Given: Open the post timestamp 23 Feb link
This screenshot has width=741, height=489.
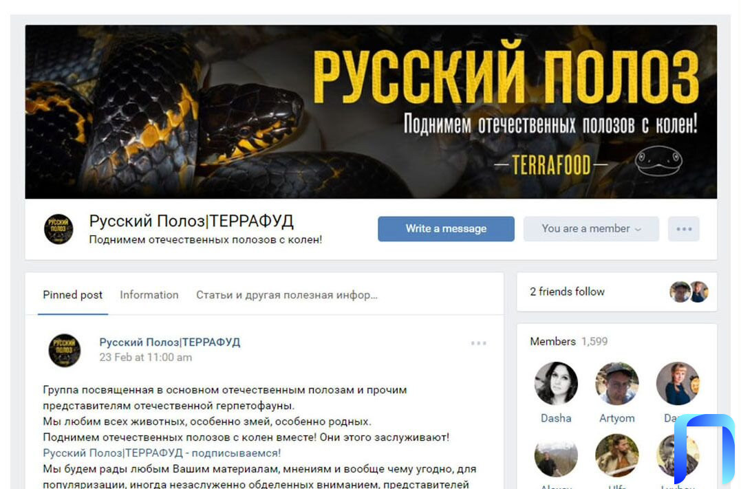Looking at the screenshot, I should [146, 357].
